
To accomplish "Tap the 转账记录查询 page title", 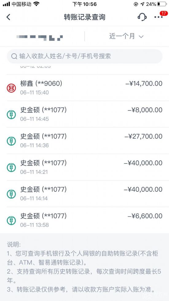I will (84, 17).
